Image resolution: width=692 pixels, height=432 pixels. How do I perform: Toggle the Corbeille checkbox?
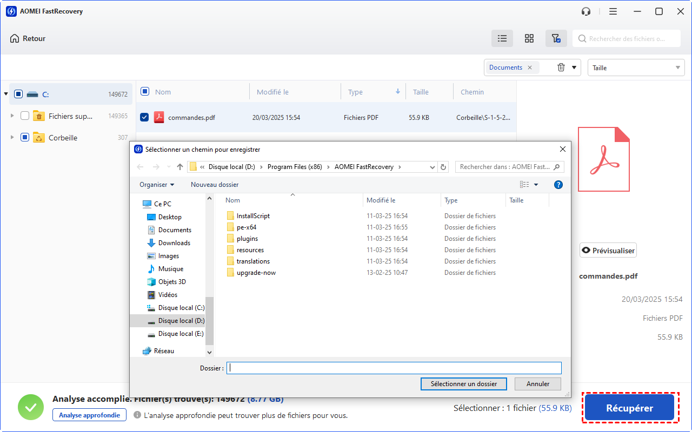click(25, 137)
